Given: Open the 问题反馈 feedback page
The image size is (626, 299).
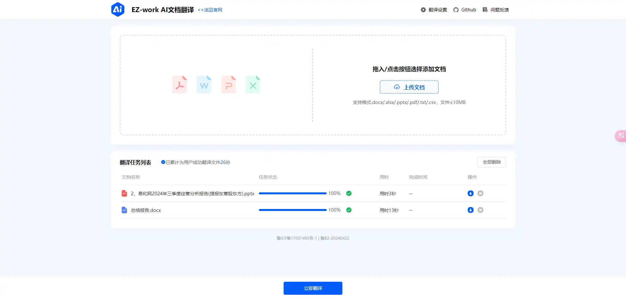Looking at the screenshot, I should point(496,10).
